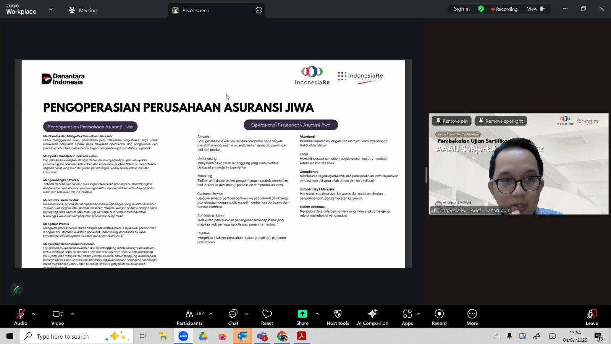Expand the video options arrow
The width and height of the screenshot is (611, 344).
tap(73, 314)
